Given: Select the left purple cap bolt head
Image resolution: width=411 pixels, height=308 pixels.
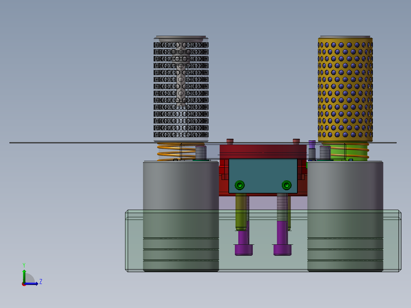Looking at the screenshot, I should point(244,250).
